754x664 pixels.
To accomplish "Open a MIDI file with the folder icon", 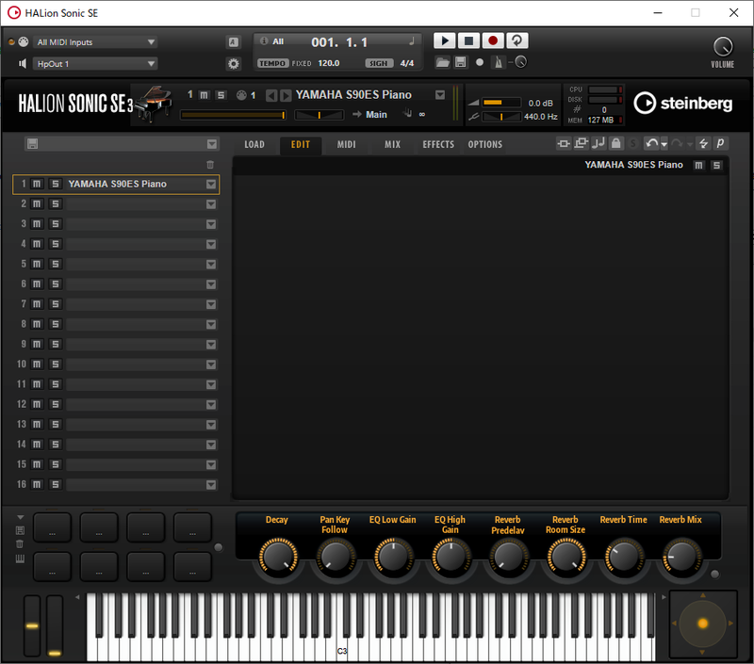I will [x=442, y=62].
